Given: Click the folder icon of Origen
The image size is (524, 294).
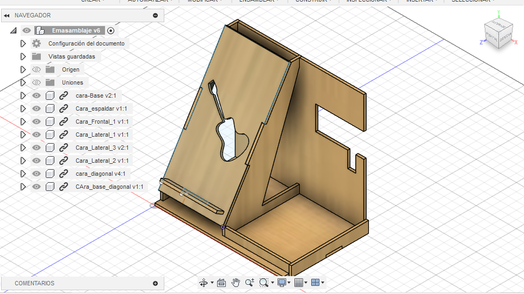Looking at the screenshot, I should [x=50, y=69].
